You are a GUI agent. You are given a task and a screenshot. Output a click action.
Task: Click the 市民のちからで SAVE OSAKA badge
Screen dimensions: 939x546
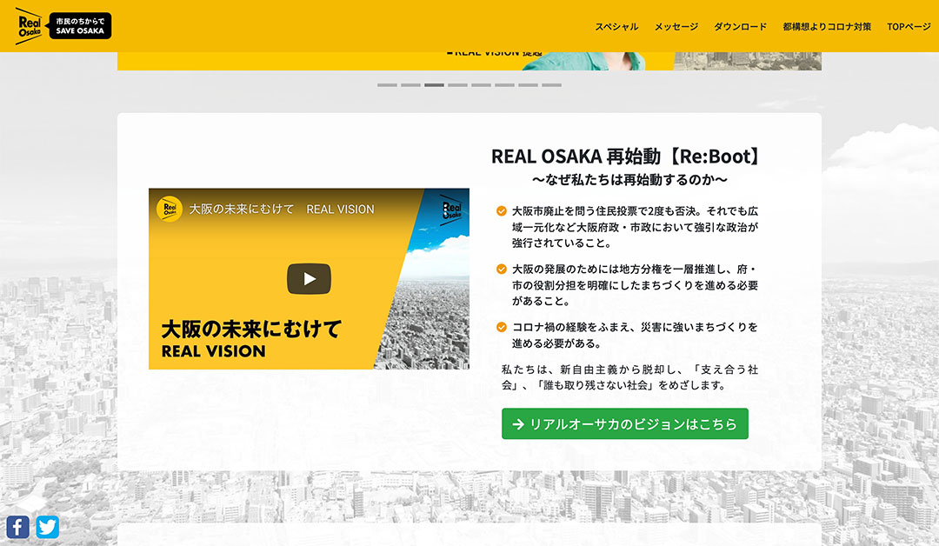80,26
